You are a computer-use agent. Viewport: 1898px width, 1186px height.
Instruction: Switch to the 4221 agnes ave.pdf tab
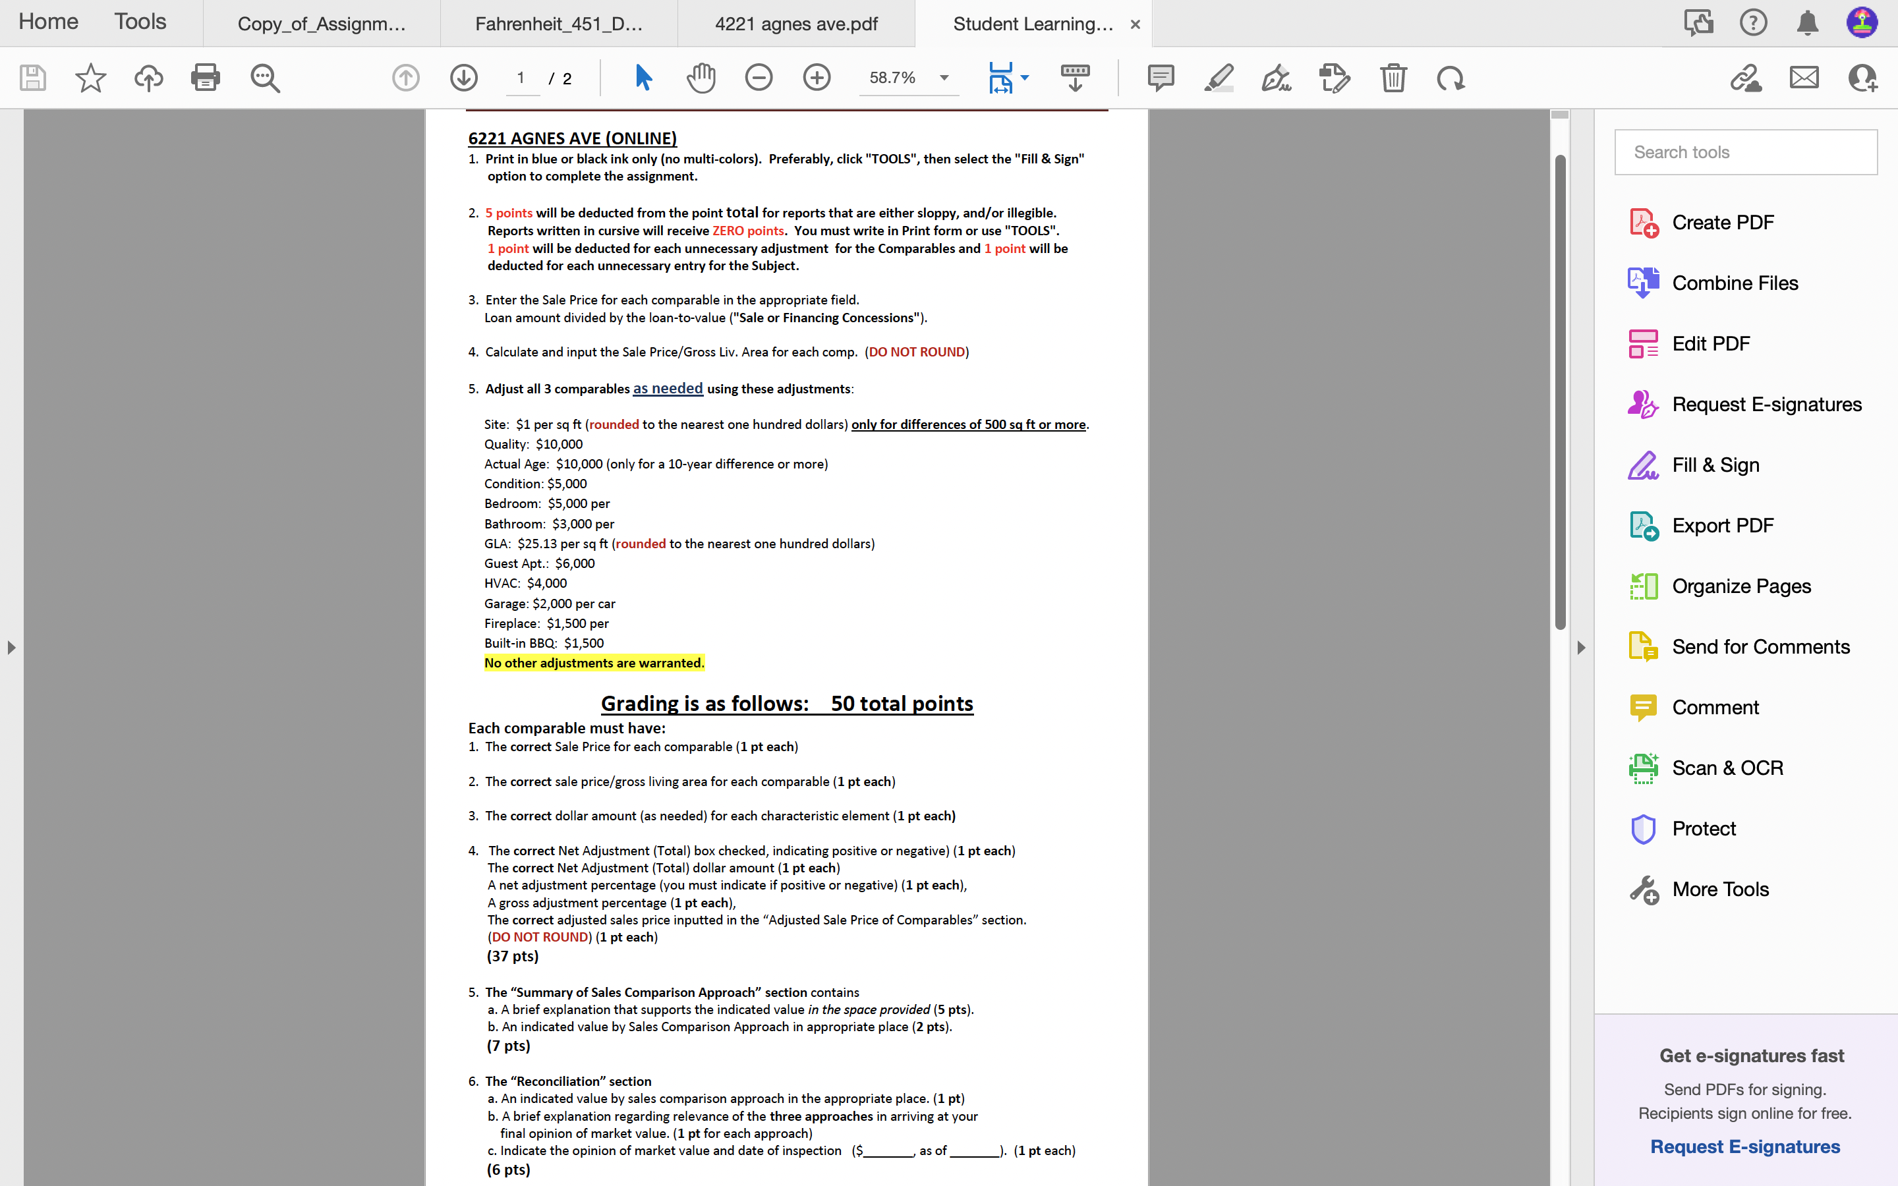tap(795, 24)
